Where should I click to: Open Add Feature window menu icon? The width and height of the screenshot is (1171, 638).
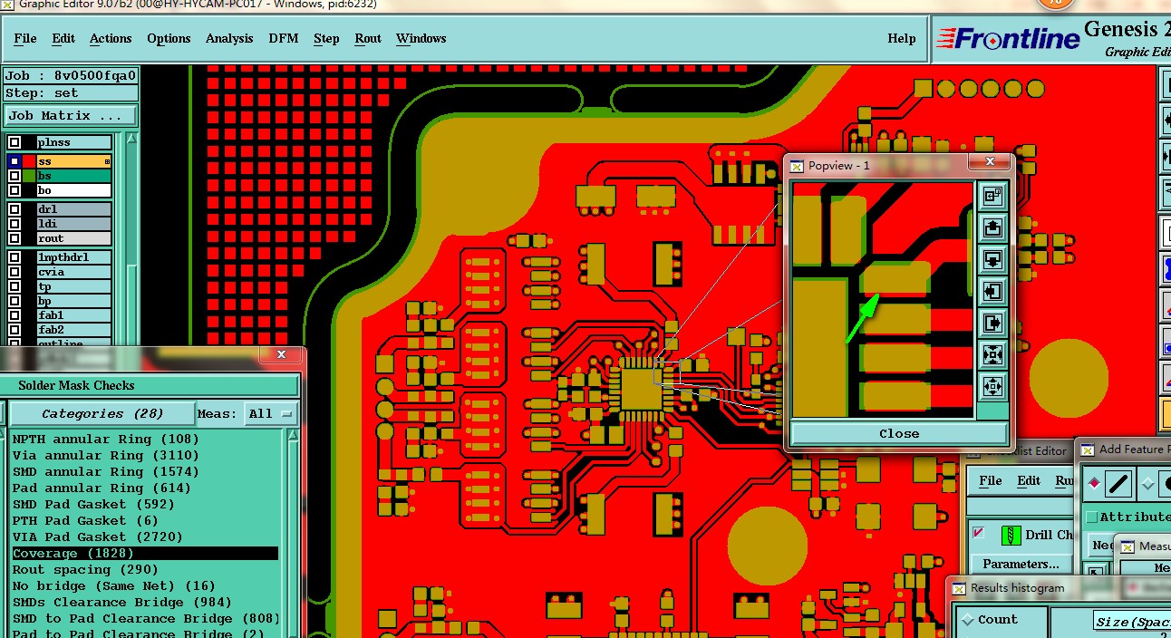point(1087,449)
